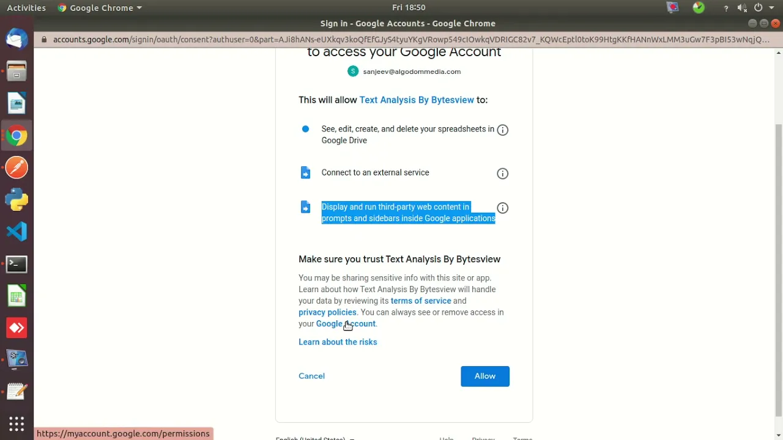Click the muted volume tray icon
This screenshot has width=783, height=440.
pos(742,8)
